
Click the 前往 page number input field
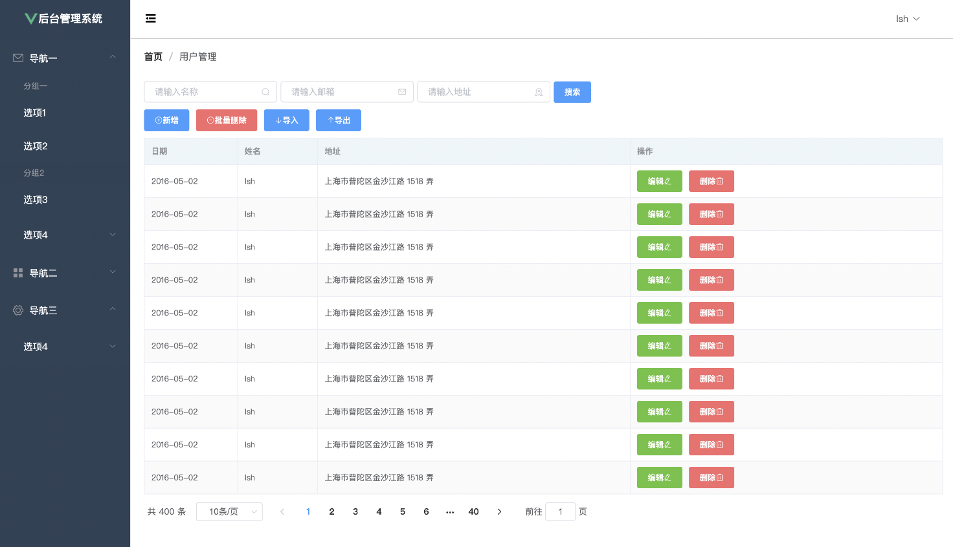tap(560, 511)
